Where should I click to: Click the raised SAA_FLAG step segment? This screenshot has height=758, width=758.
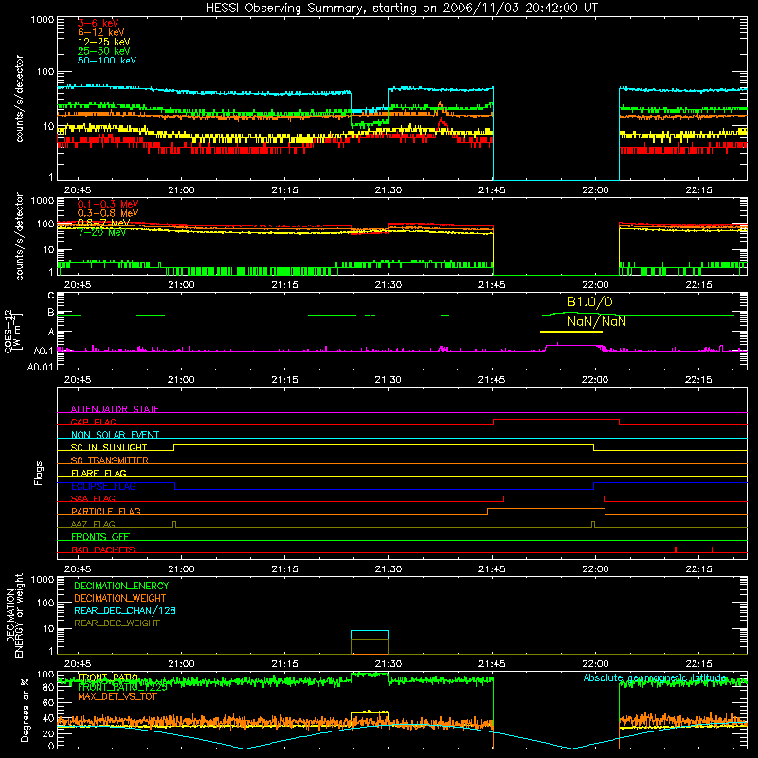(553, 496)
